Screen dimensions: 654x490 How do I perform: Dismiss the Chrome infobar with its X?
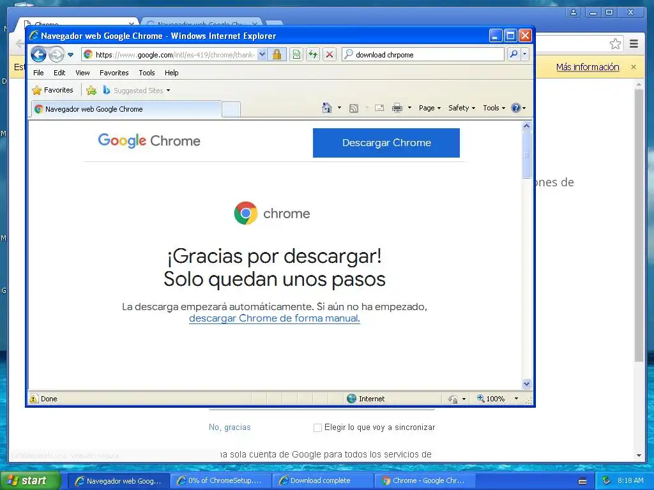(x=634, y=67)
